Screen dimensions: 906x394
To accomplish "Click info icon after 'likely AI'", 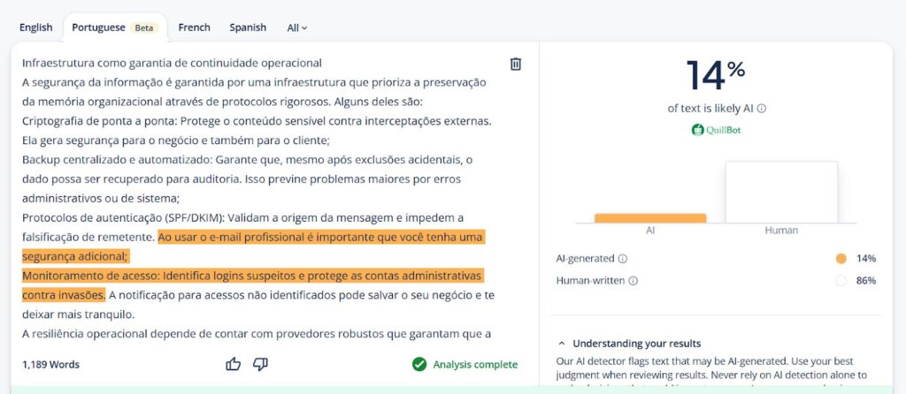I will coord(762,109).
